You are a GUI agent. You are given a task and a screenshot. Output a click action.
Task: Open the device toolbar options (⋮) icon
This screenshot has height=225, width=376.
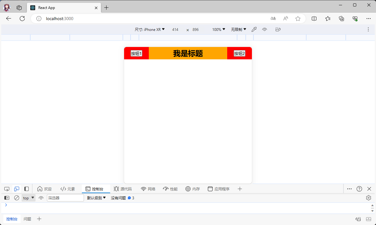coord(368,29)
